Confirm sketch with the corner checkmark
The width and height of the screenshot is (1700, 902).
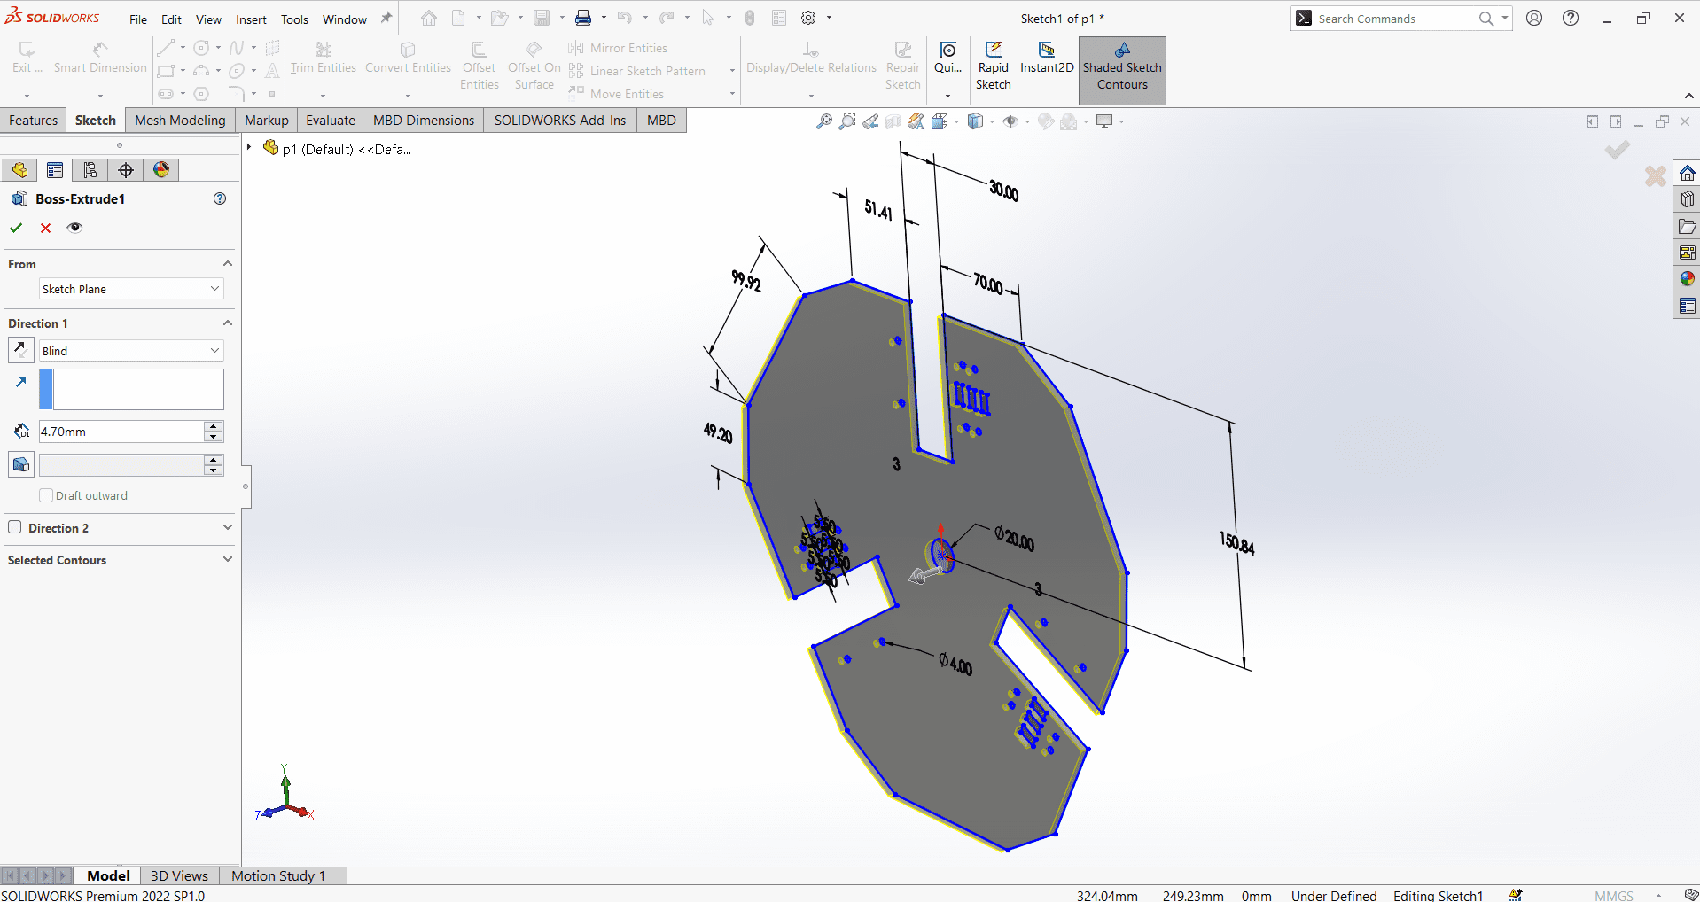click(1618, 150)
